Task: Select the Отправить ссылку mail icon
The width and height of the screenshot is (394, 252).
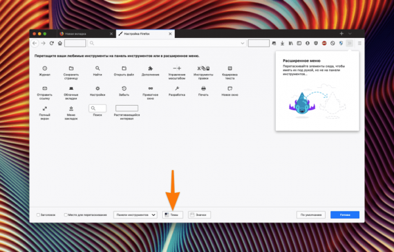Action: click(x=45, y=89)
